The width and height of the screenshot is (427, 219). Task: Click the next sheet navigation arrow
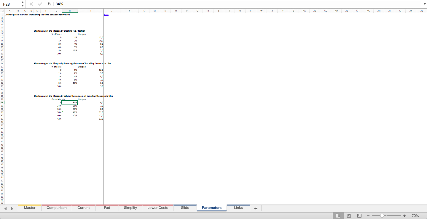(x=12, y=208)
